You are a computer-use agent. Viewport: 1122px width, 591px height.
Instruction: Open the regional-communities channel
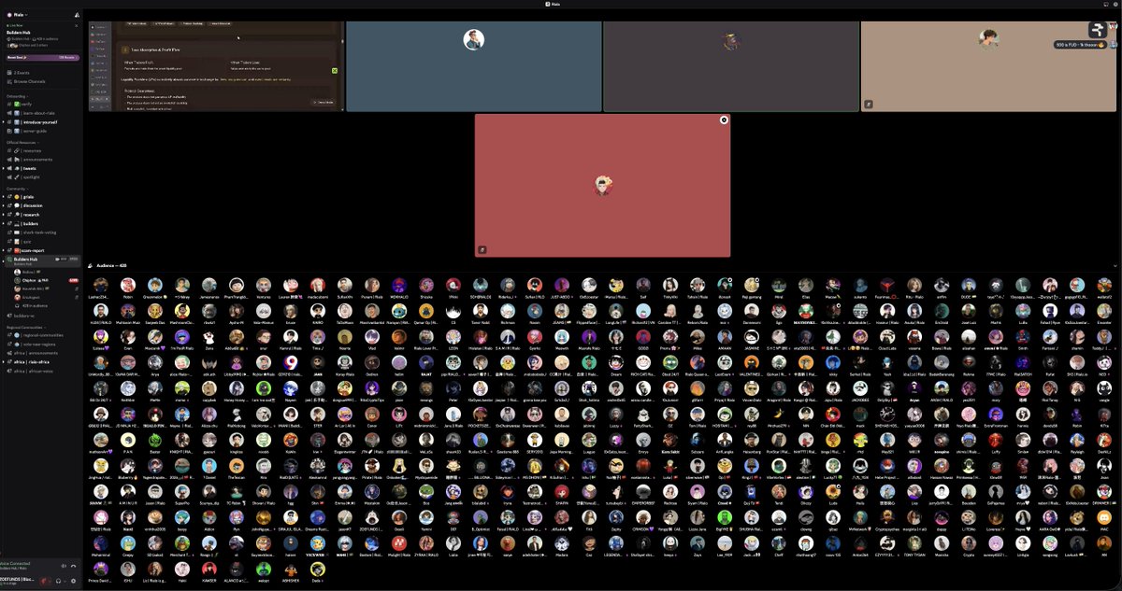pos(42,335)
